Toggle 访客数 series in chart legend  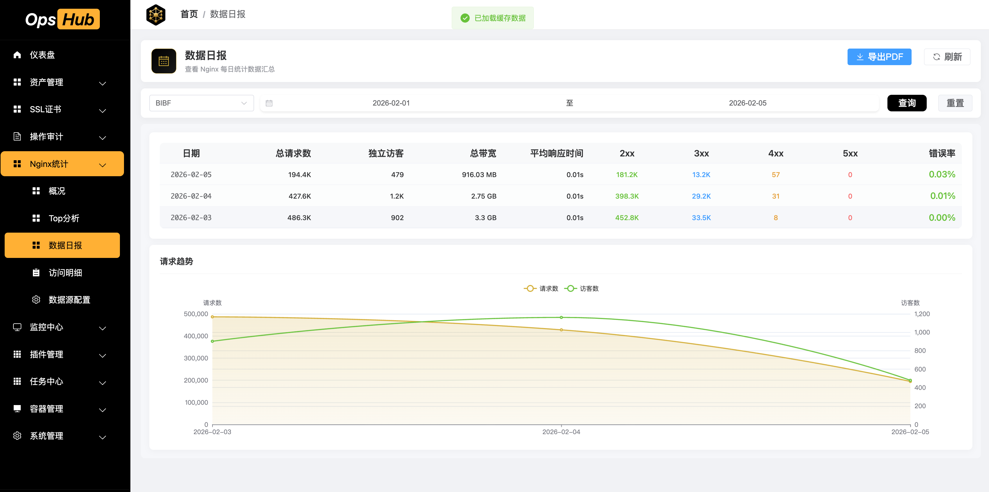click(x=582, y=288)
